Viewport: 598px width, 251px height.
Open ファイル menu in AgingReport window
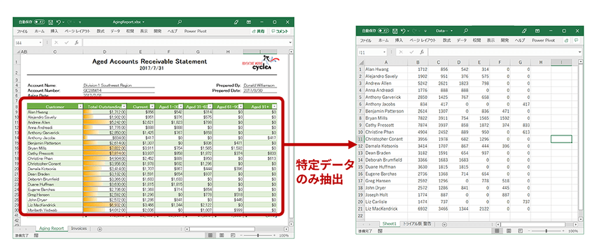click(x=22, y=32)
